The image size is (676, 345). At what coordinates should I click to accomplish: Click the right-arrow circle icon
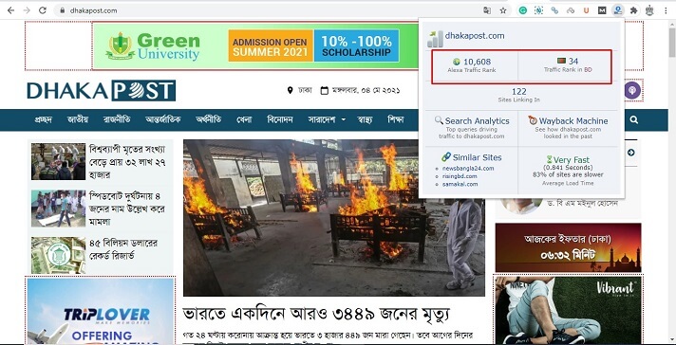coord(631,153)
